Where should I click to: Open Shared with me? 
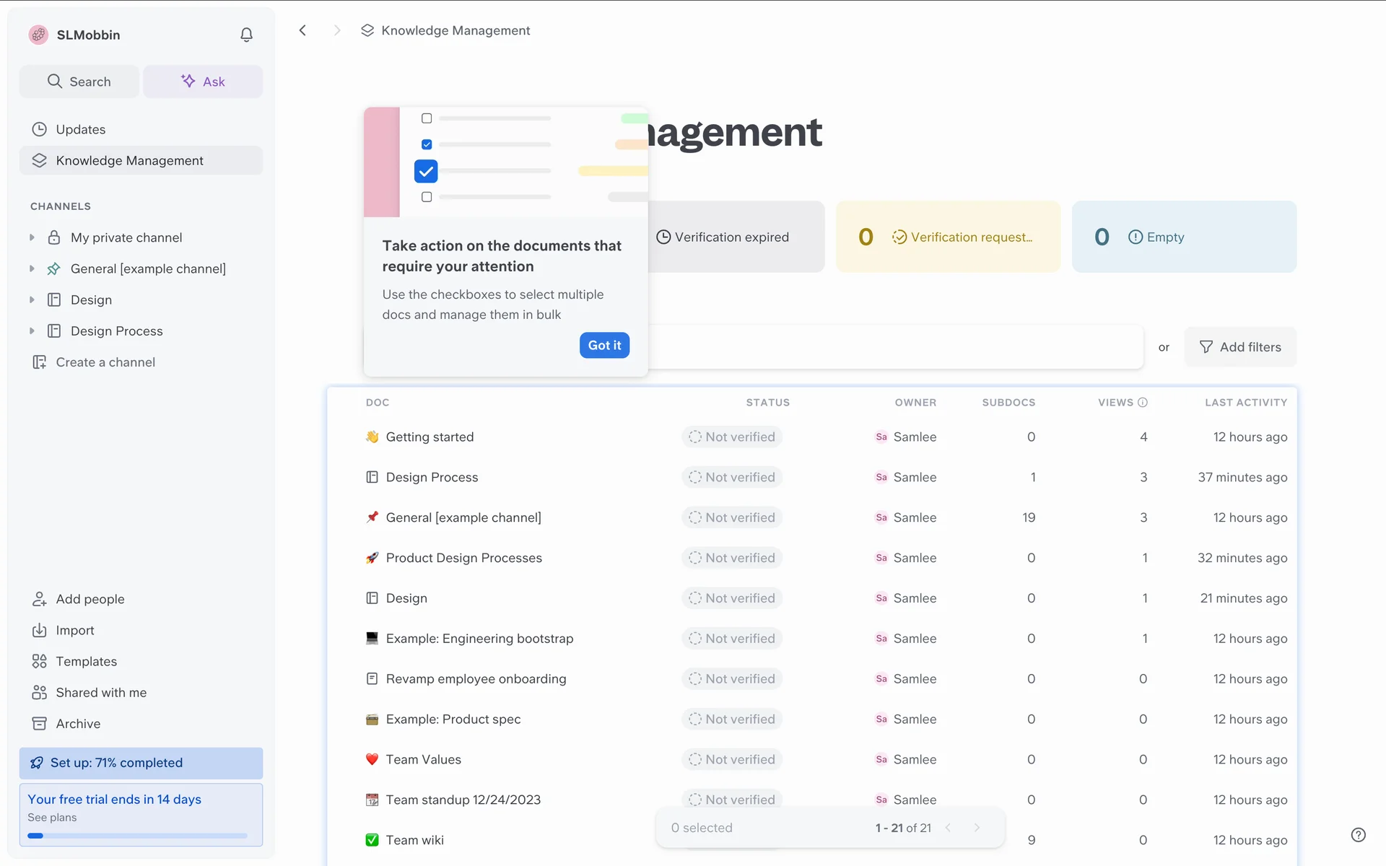(101, 692)
